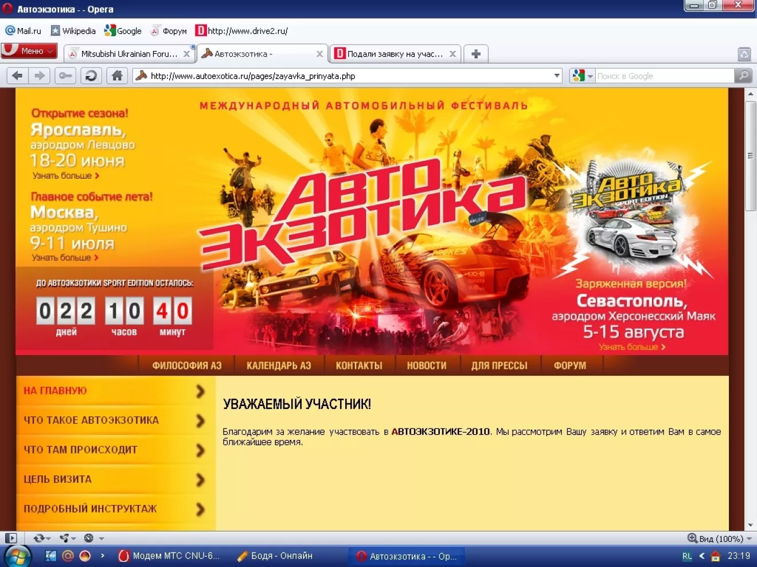The image size is (757, 567).
Task: Open the КАЛЕНДАРЬ АЗ menu item
Action: pyautogui.click(x=278, y=365)
